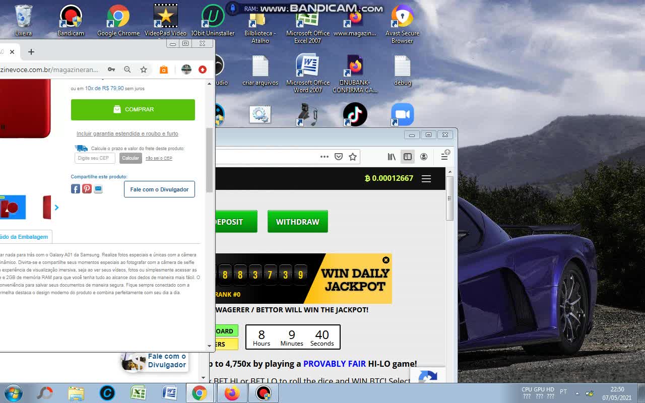The image size is (645, 403).
Task: Close the current Chrome tab
Action: point(12,52)
